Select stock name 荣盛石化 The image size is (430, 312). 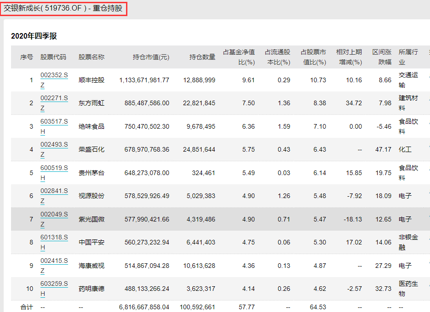92,149
